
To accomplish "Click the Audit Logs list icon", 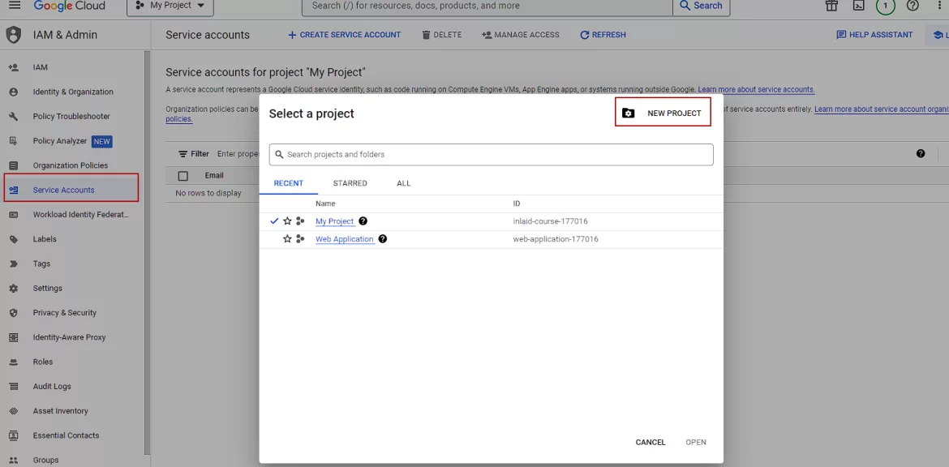I will (x=13, y=387).
